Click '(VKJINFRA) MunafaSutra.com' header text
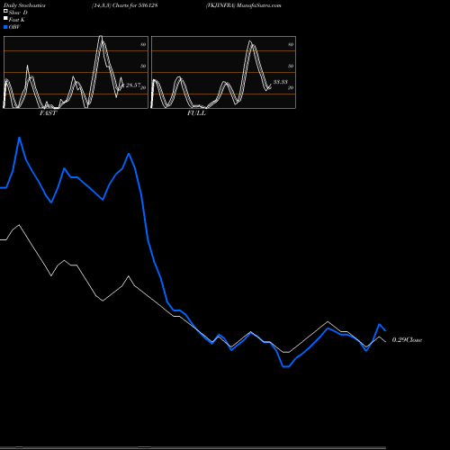Screen dimensions: 450x450 [x=244, y=5]
